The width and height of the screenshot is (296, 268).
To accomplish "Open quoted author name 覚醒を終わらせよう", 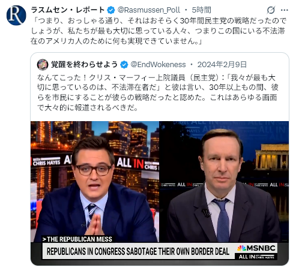I will click(x=84, y=65).
